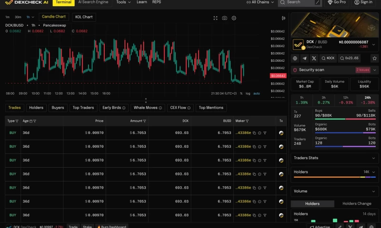
Task: Take a chart screenshot with camera icon
Action: click(224, 18)
